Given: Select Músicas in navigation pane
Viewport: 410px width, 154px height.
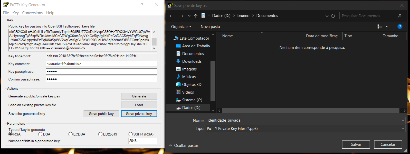Looking at the screenshot, I should pos(189,77).
